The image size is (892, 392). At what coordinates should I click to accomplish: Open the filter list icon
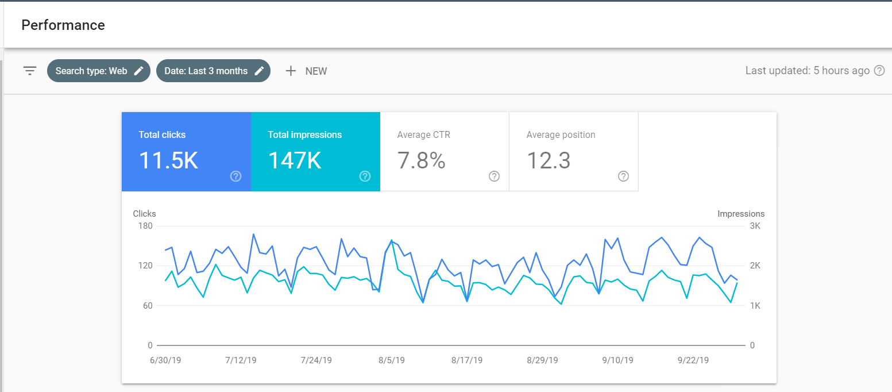click(30, 71)
